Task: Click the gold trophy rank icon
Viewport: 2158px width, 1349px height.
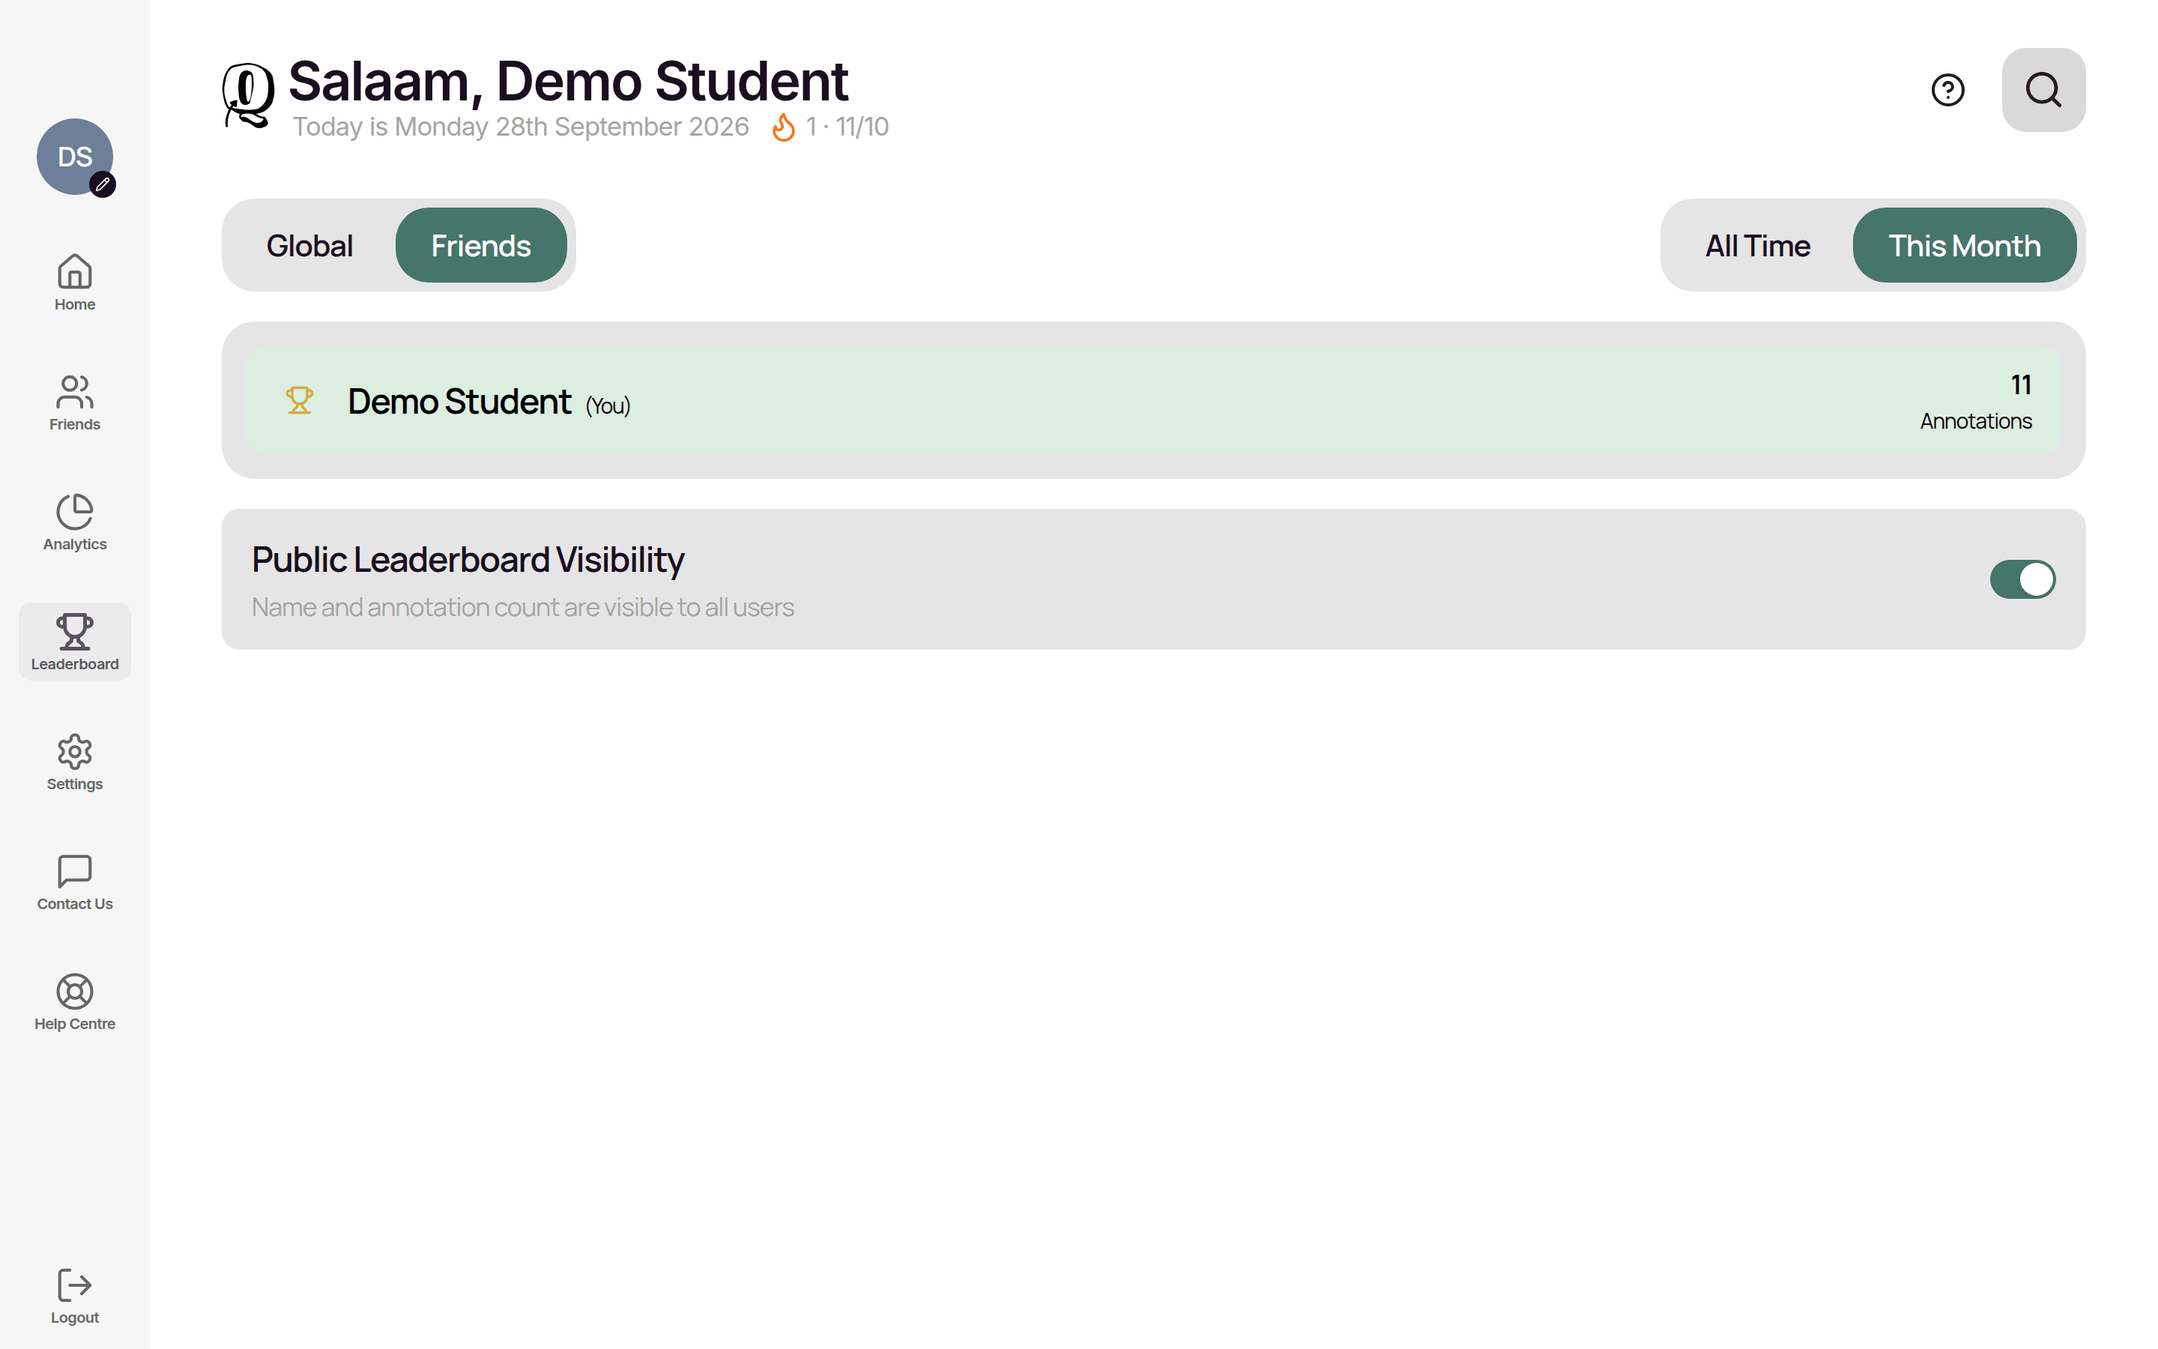Action: click(300, 401)
